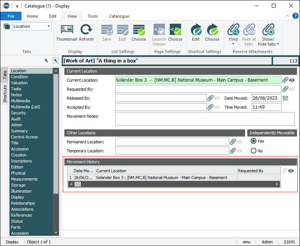Expand the Find dropdown arrow
The image size is (300, 246).
point(233,44)
